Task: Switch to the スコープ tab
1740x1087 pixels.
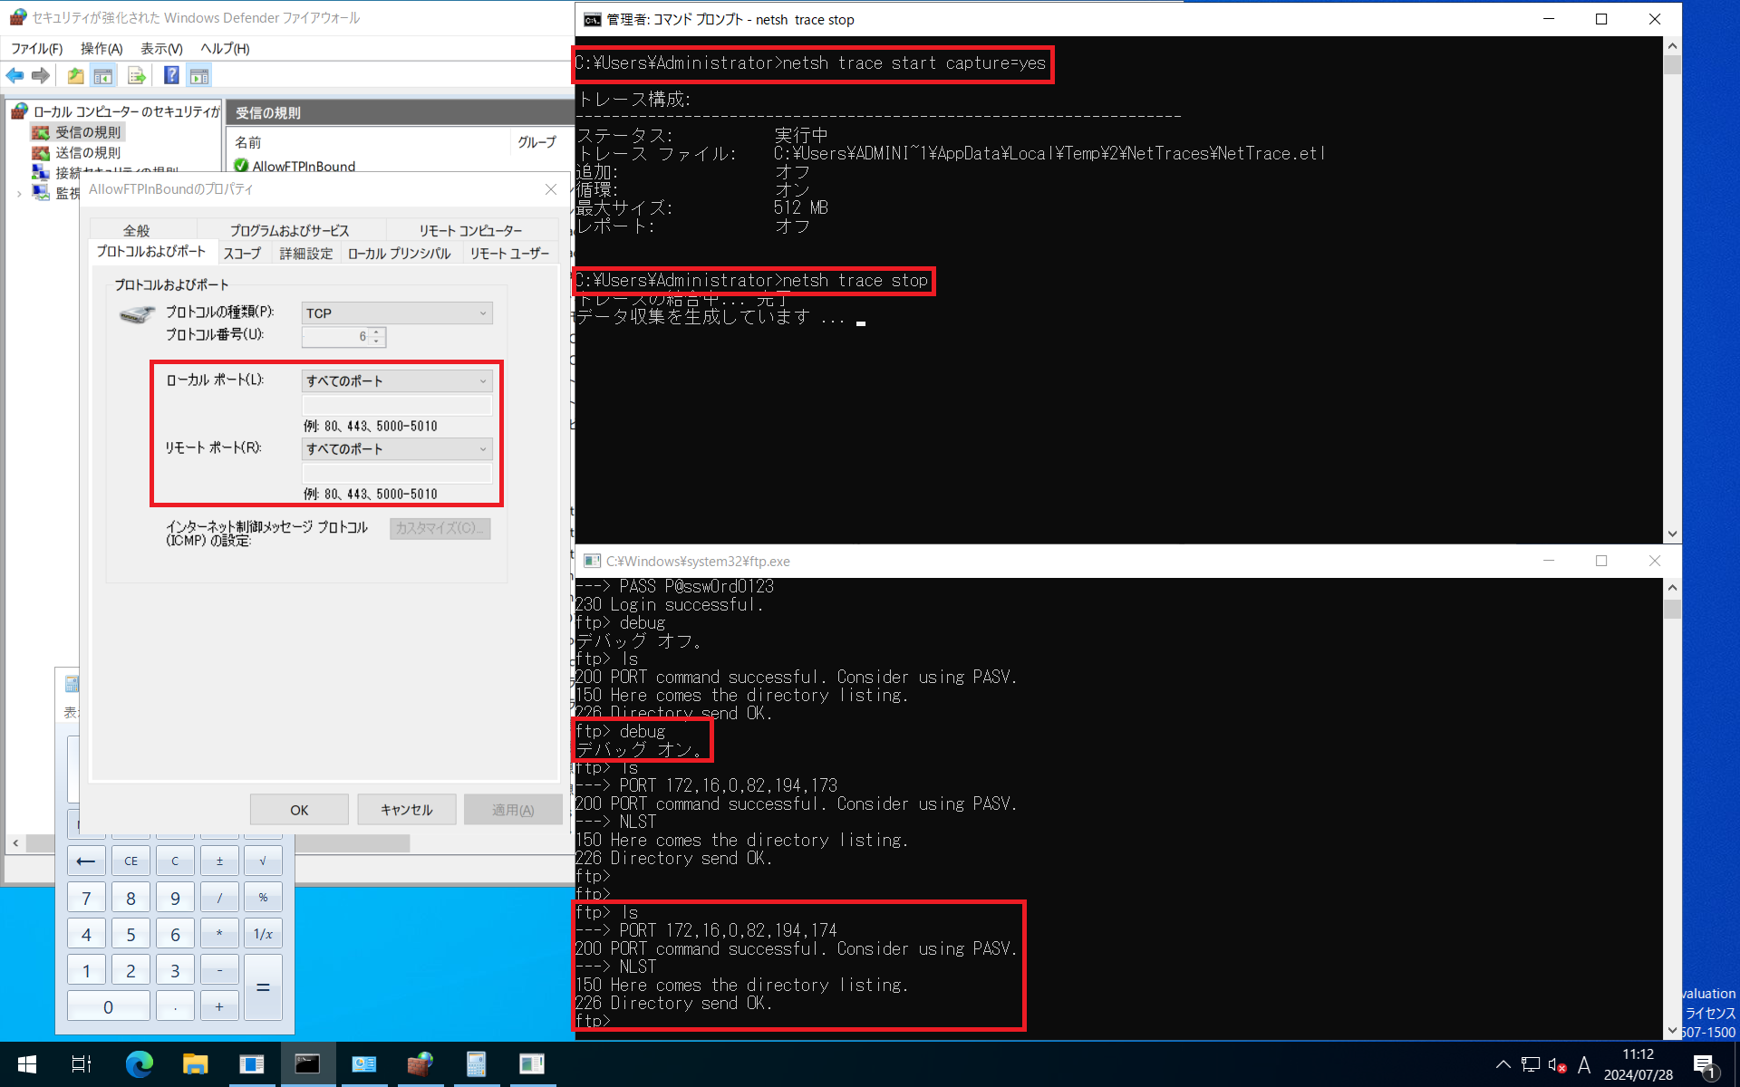Action: (x=242, y=254)
